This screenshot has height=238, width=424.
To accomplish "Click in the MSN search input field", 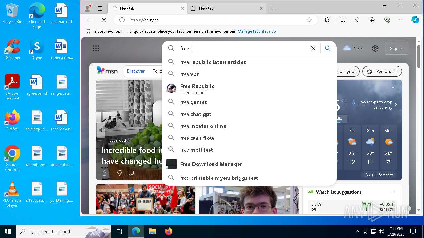I will tap(243, 48).
